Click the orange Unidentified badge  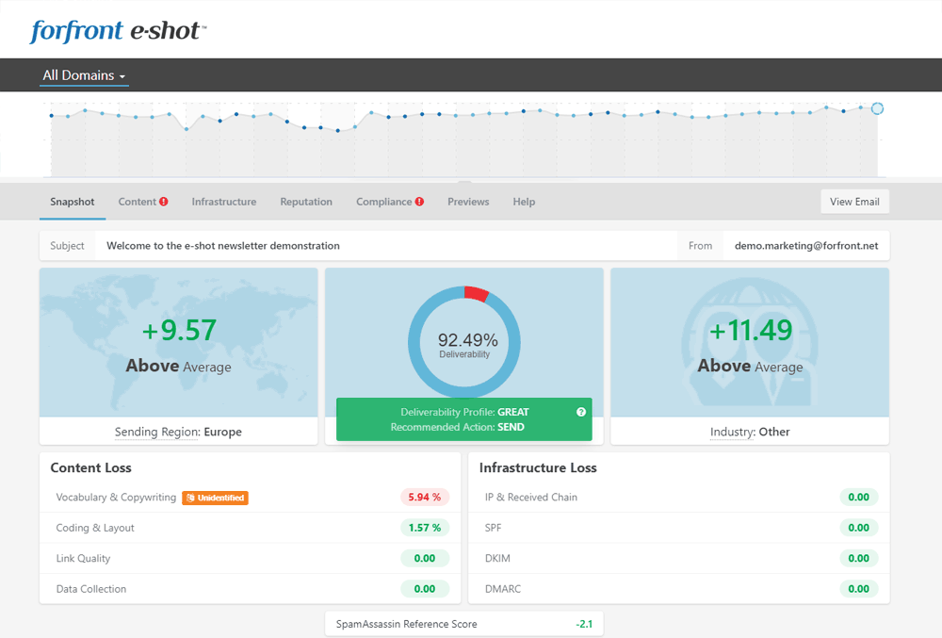click(215, 498)
